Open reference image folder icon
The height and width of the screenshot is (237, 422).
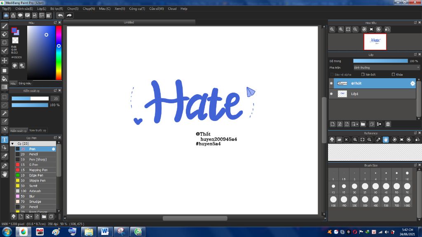(x=339, y=140)
